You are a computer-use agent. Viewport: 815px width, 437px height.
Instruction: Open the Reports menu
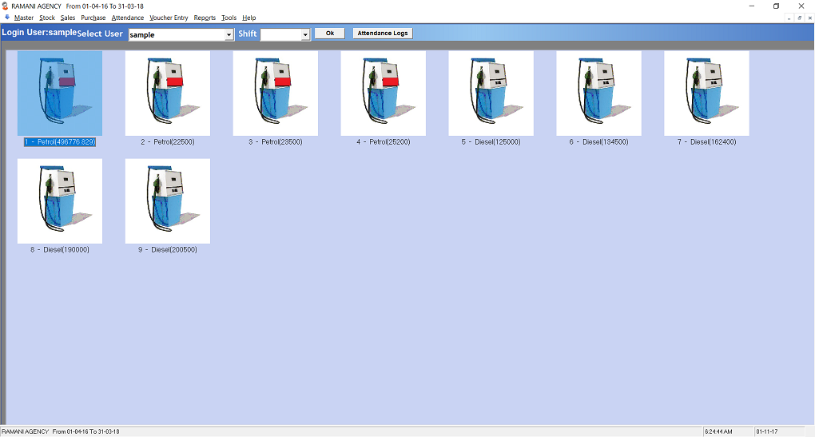click(x=205, y=18)
